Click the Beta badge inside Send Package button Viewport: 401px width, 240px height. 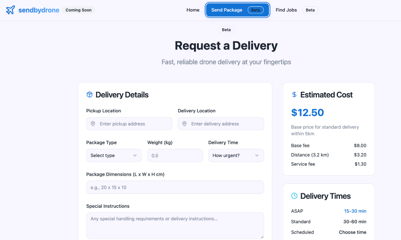click(x=255, y=10)
